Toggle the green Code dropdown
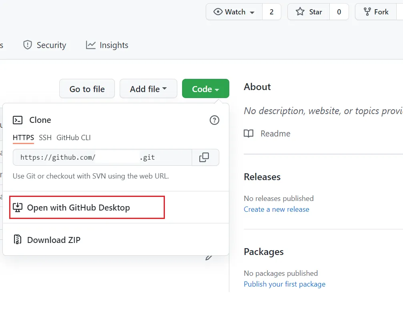The height and width of the screenshot is (319, 403). pos(206,89)
